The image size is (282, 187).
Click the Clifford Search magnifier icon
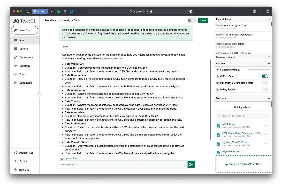pos(217,76)
